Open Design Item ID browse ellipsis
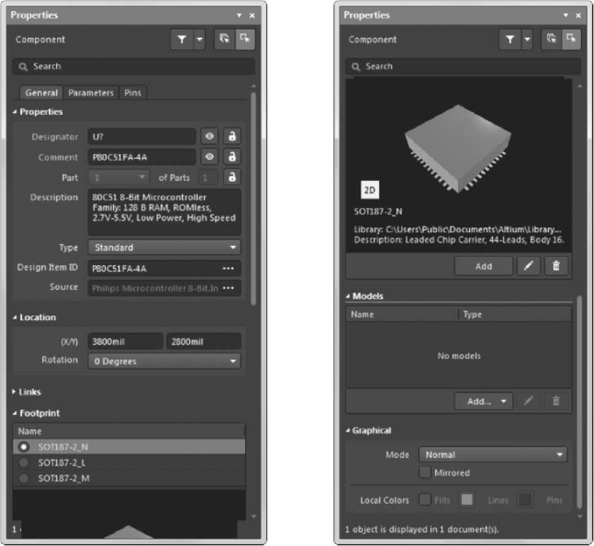The height and width of the screenshot is (546, 594). 229,268
